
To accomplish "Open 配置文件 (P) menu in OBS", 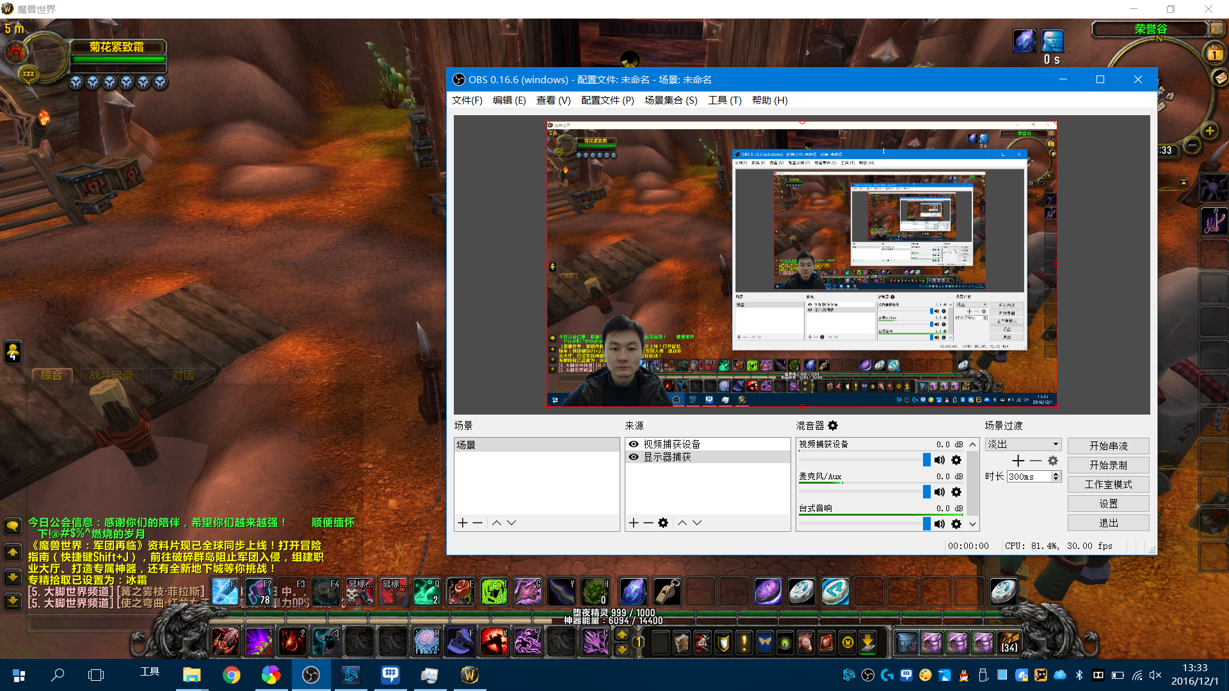I will click(607, 100).
